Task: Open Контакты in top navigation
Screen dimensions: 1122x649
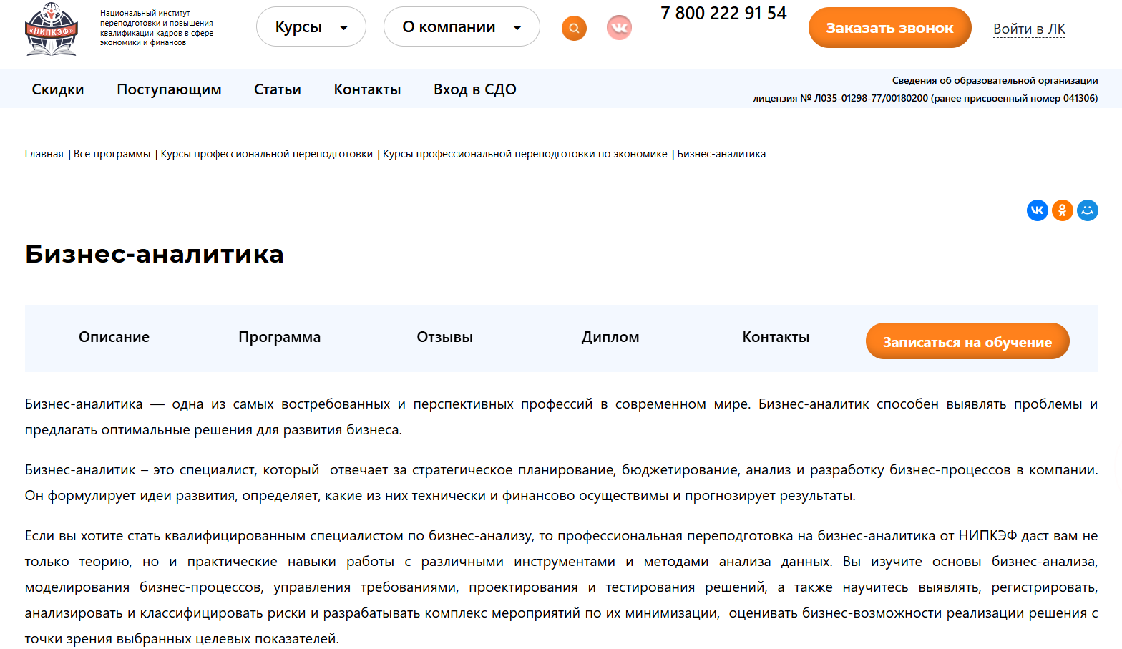Action: 367,89
